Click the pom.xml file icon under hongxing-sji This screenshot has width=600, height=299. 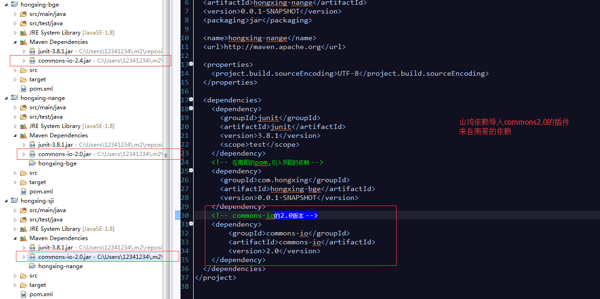tap(23, 294)
